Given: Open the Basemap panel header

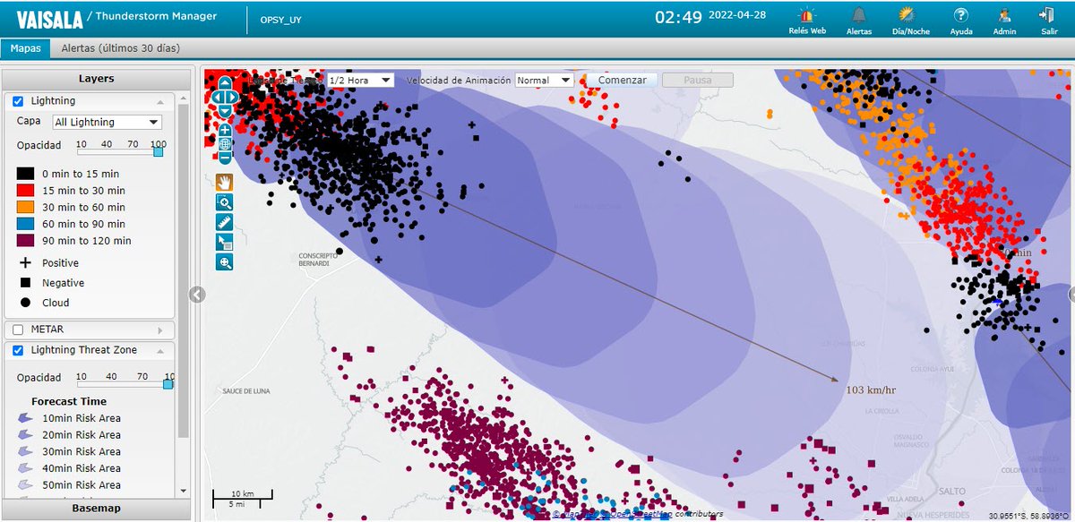Looking at the screenshot, I should tap(96, 509).
